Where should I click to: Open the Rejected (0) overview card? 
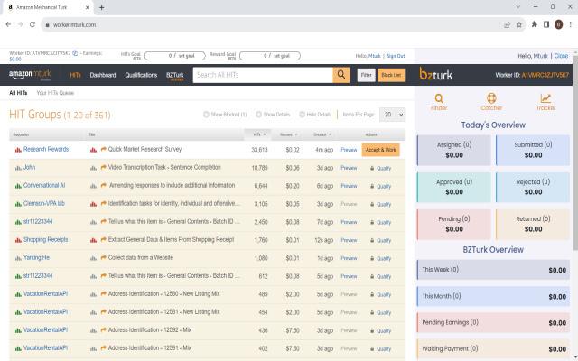[x=533, y=187]
